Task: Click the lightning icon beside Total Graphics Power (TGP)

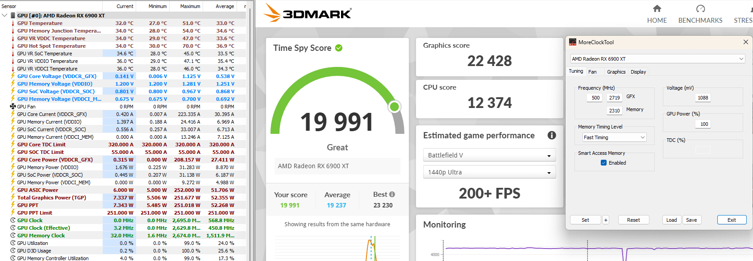Action: click(13, 198)
